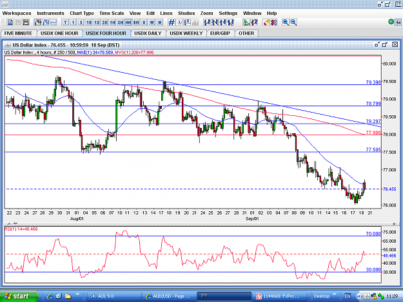Choose the 4H time scale button

click(128, 23)
